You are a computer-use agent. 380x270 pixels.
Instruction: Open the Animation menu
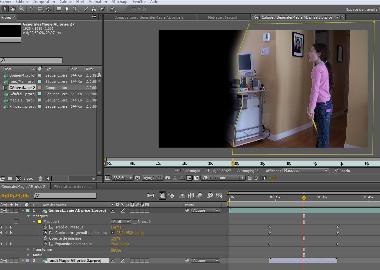tap(97, 2)
